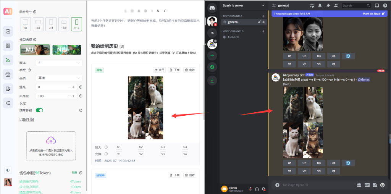Viewport: 391px width, 194px height.
Task: Select the 16:9 image size option
Action: [x=64, y=24]
